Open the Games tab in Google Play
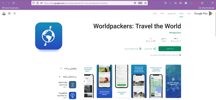216x100 pixels. (x=189, y=13)
